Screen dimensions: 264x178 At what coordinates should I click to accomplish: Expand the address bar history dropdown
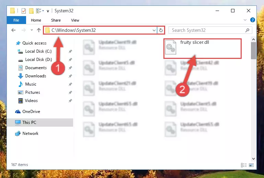click(x=154, y=30)
